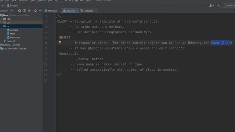This screenshot has height=132, width=235.
Task: Click the yellow lightbulb intention icon
Action: (x=60, y=42)
